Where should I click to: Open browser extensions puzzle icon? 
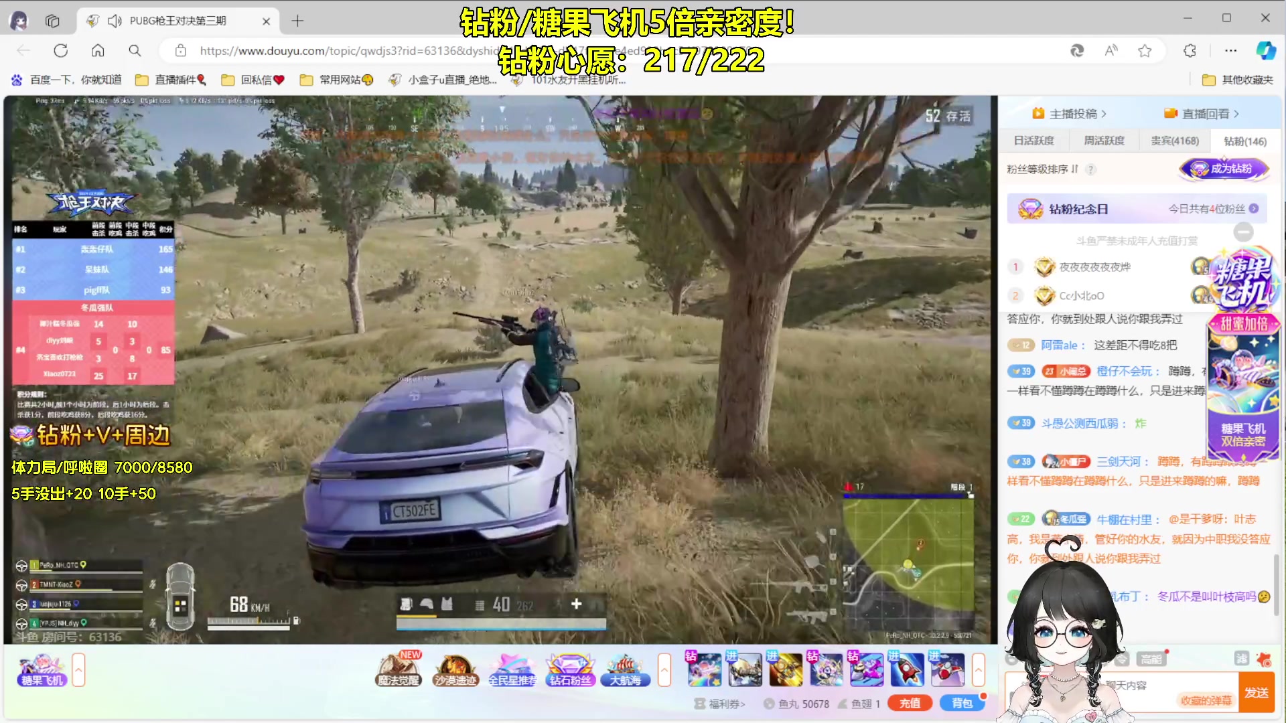click(1190, 50)
